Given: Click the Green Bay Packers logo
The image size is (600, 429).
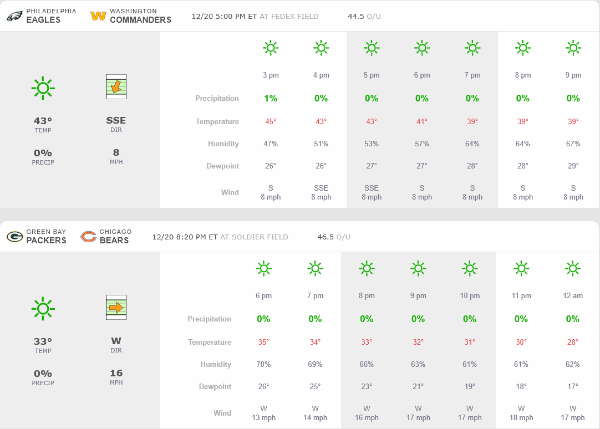Looking at the screenshot, I should pos(14,237).
